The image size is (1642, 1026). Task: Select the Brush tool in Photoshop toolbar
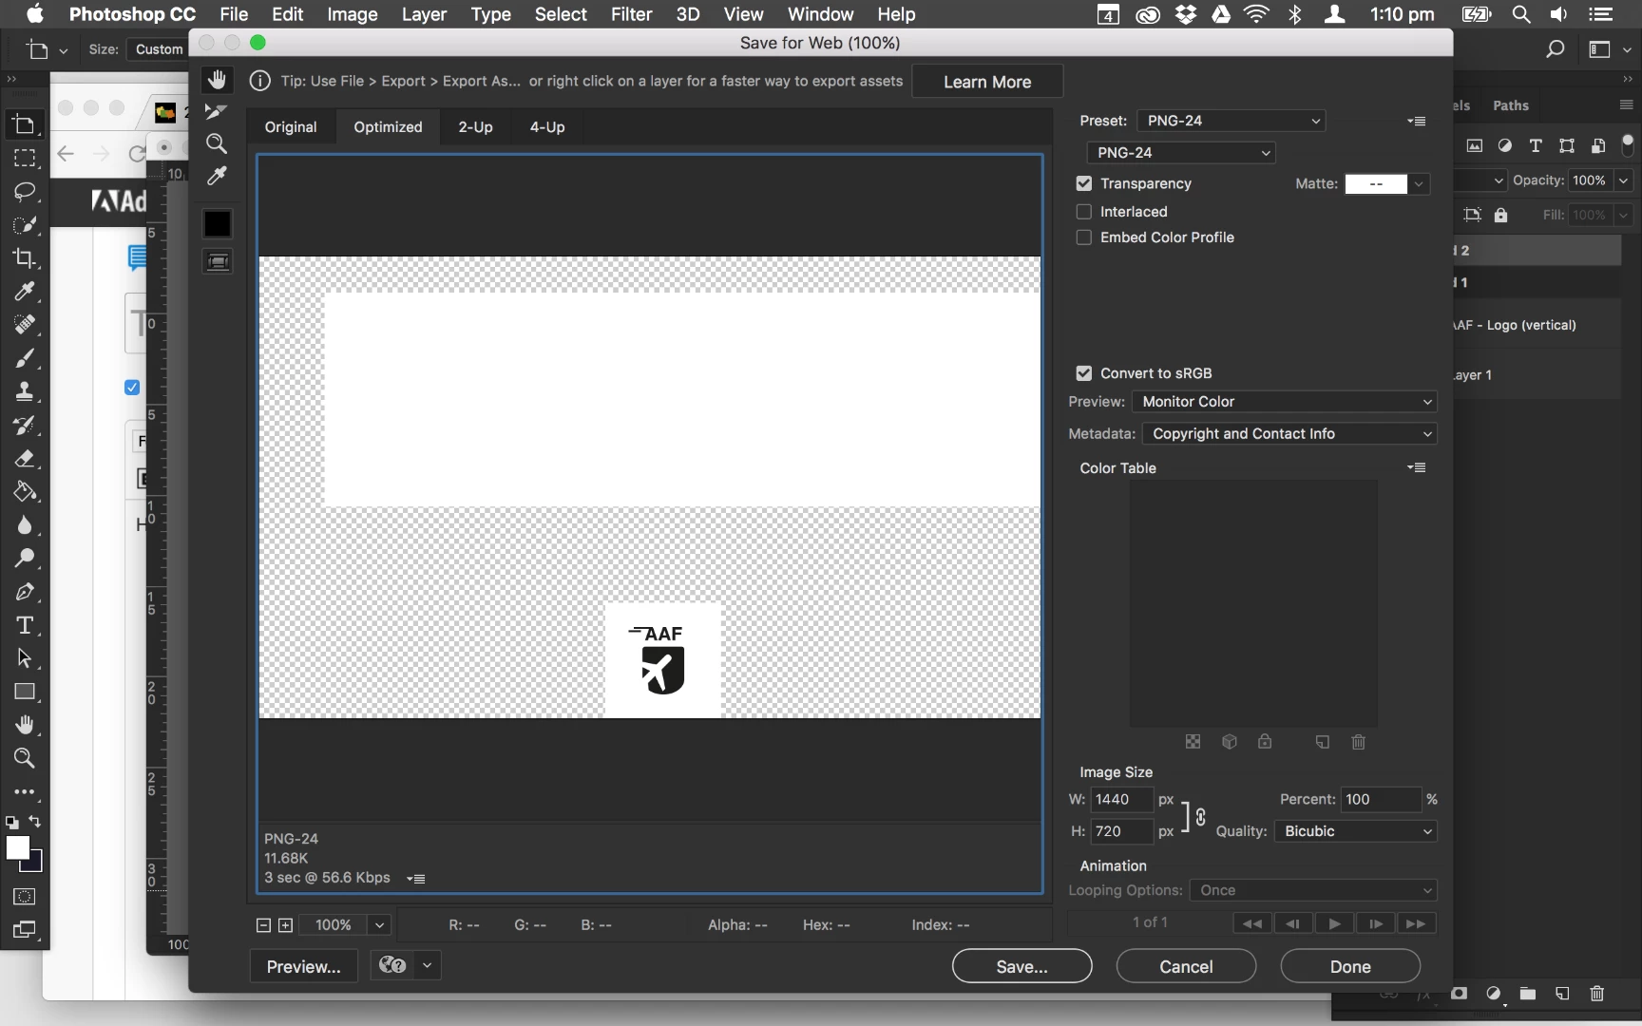(x=25, y=358)
